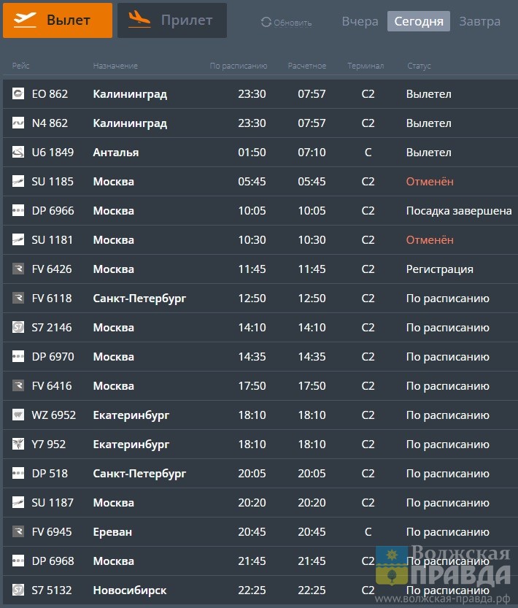Screen dimensions: 518x608
Task: Select the Сегодня day filter
Action: (x=418, y=21)
